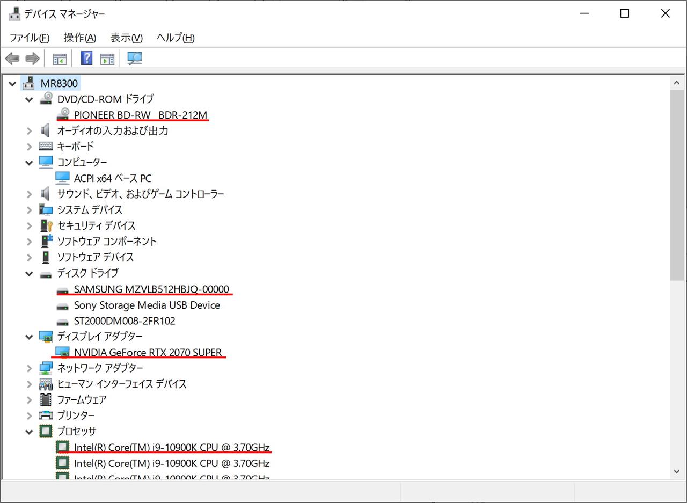Collapse the プロセッサ node
Screen dimensions: 687x503
[30, 432]
